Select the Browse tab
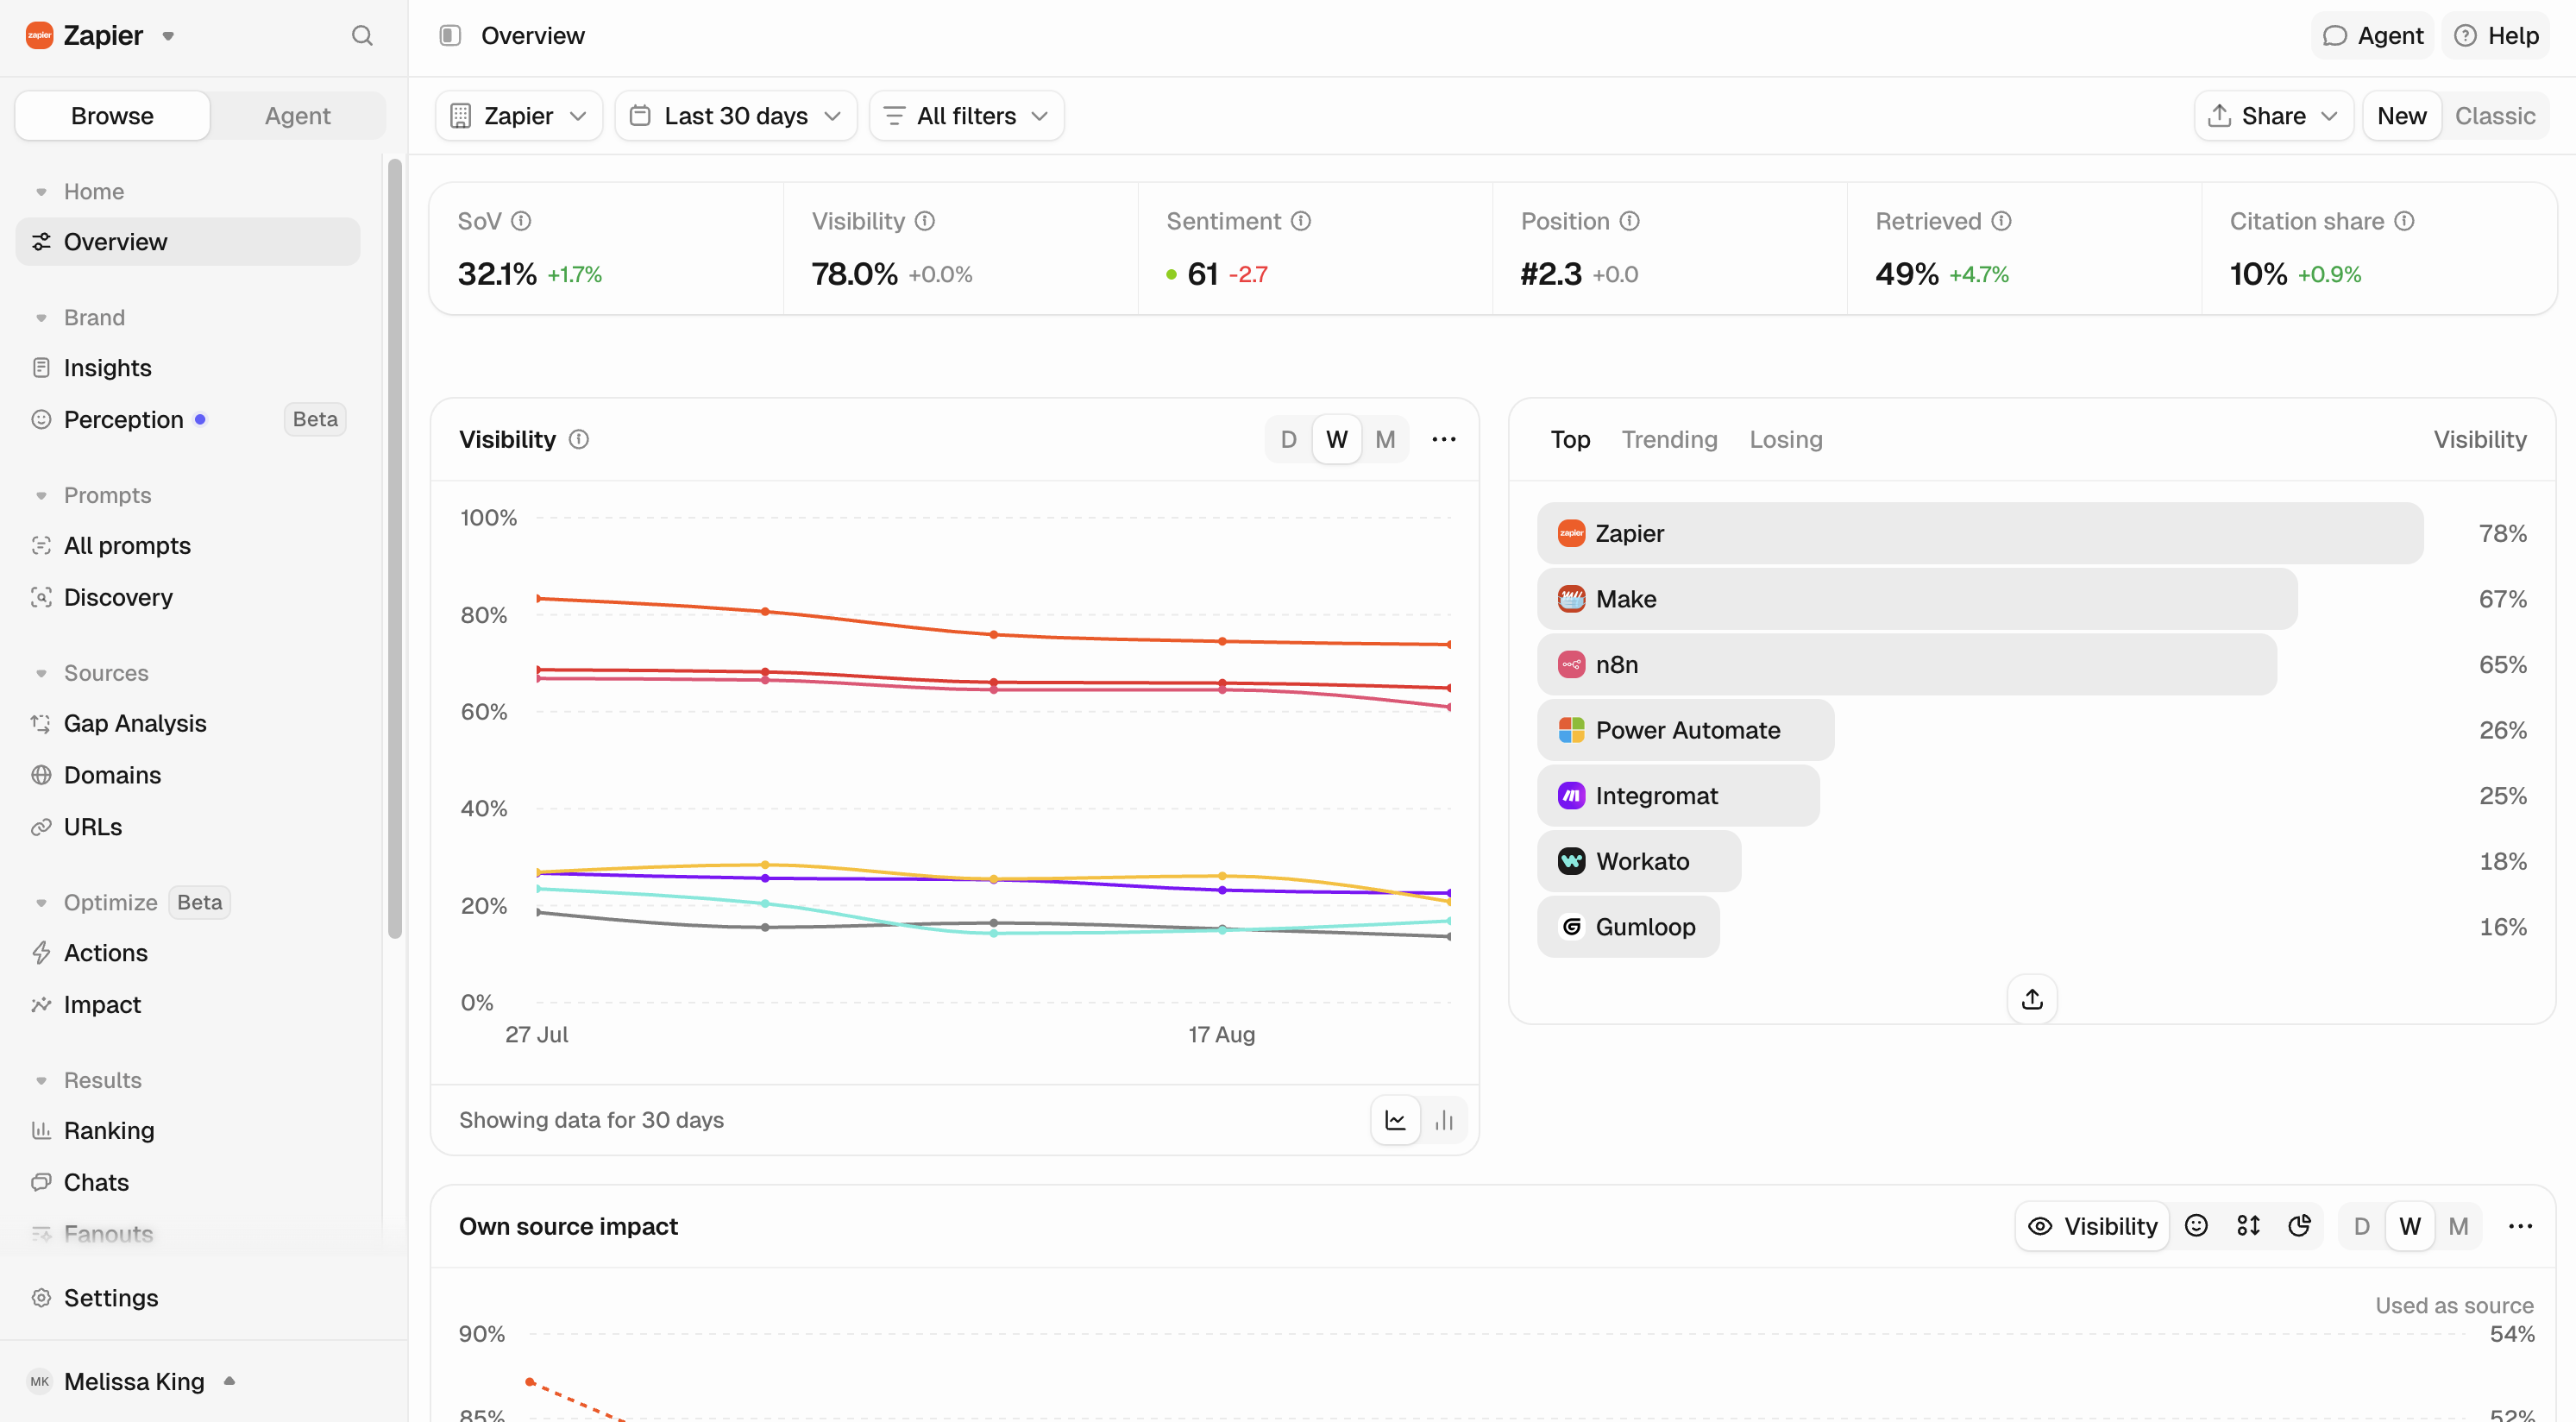Screen dimensions: 2576x1422 [112, 116]
